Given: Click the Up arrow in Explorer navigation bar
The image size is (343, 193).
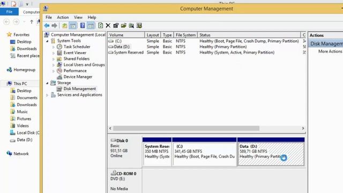Looking at the screenshot, I should point(32,21).
